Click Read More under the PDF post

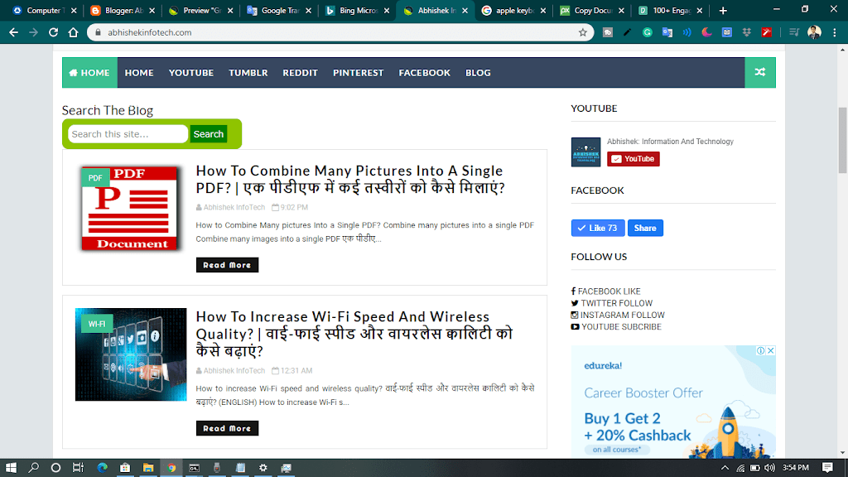[227, 265]
